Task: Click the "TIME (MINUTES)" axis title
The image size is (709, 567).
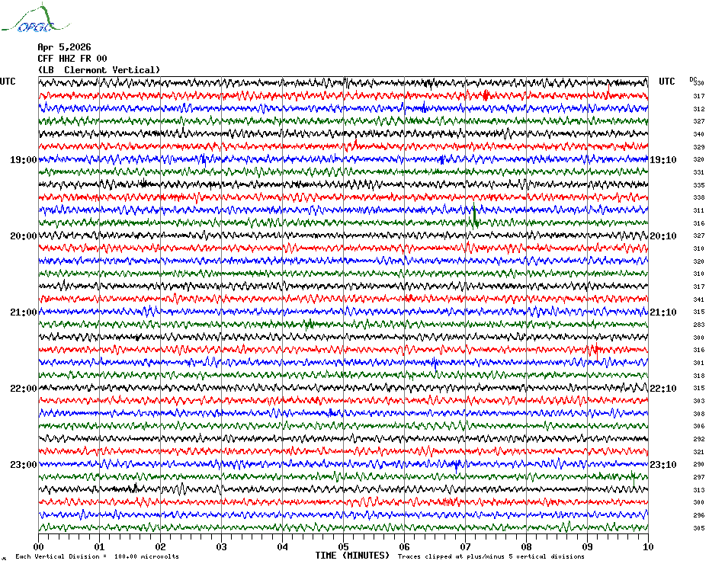Action: [x=352, y=556]
